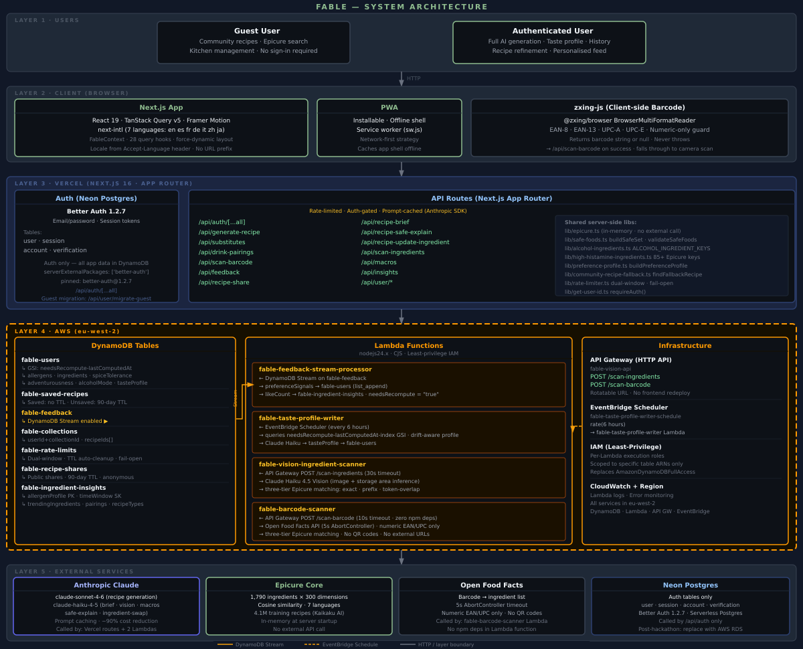Click fable-feedback-stream-processor Lambda title
This screenshot has height=649, width=803.
315,369
